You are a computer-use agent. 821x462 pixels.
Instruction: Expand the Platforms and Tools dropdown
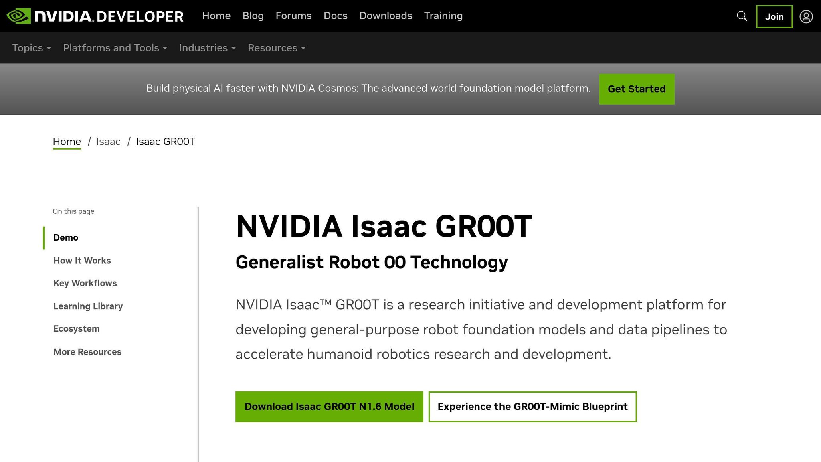coord(114,48)
